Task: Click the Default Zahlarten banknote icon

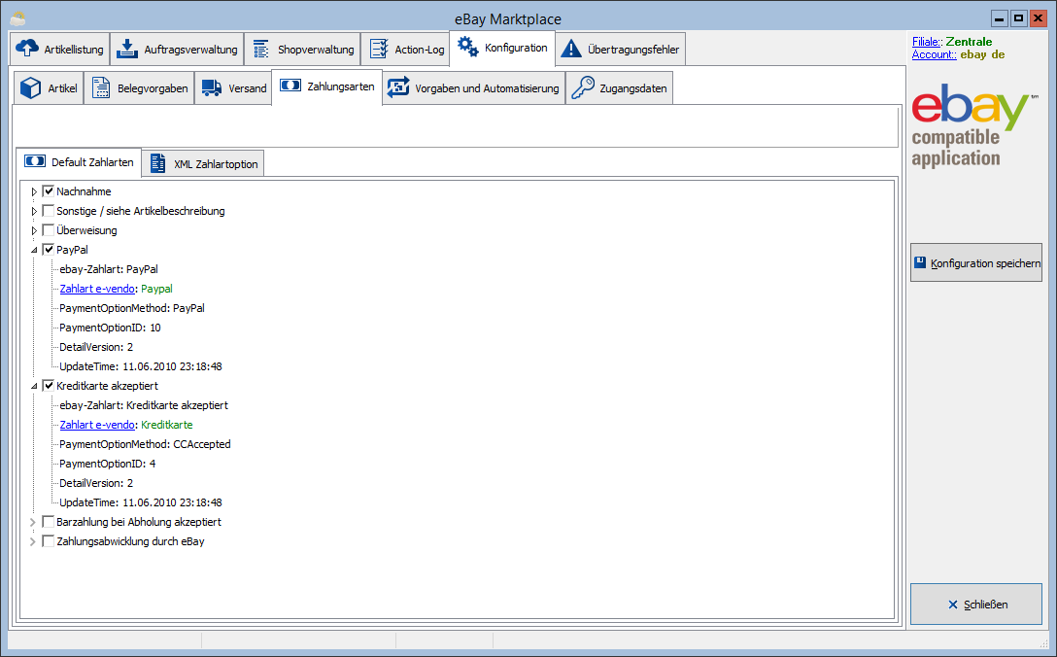Action: coord(35,161)
